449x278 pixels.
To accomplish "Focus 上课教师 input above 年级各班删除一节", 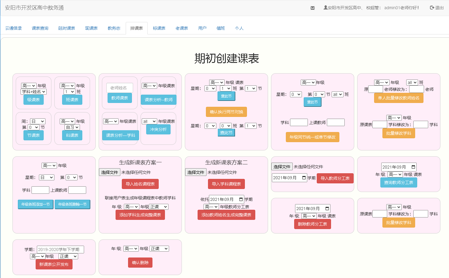I will pos(77,190).
